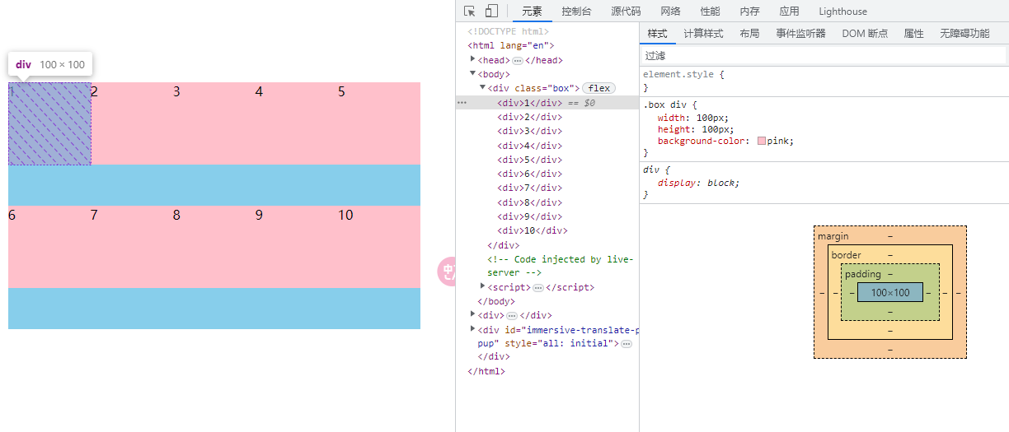
Task: Toggle the flex badge on the box div
Action: click(x=599, y=88)
